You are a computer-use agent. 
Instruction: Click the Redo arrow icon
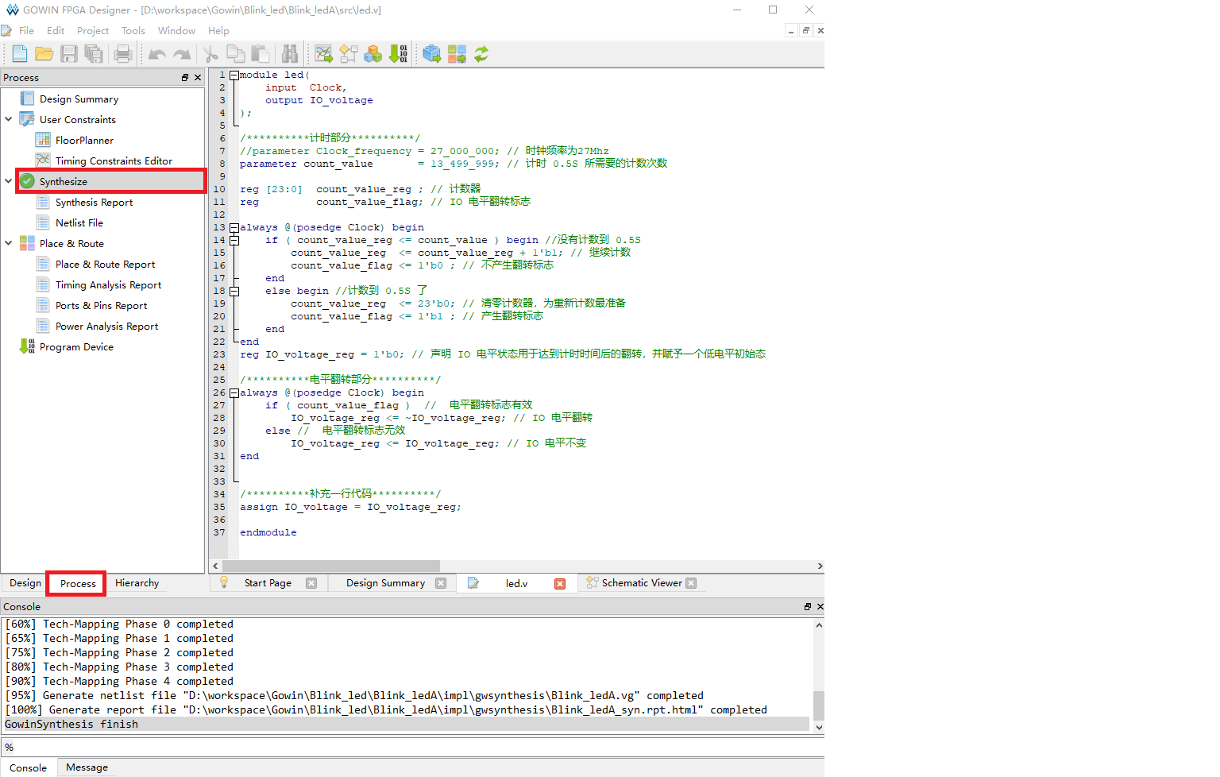coord(182,53)
